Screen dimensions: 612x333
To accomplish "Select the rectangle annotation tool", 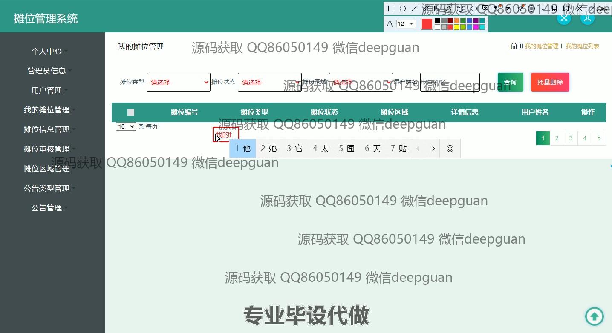I will pyautogui.click(x=391, y=9).
